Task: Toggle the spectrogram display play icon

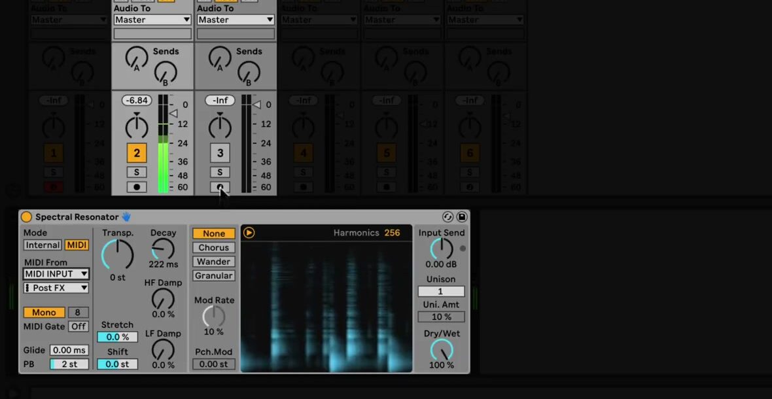Action: (x=249, y=233)
